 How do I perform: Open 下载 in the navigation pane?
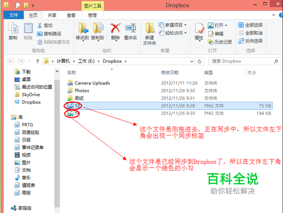point(23,72)
